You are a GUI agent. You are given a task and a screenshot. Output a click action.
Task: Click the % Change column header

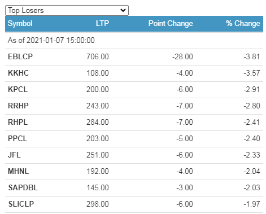coord(243,24)
